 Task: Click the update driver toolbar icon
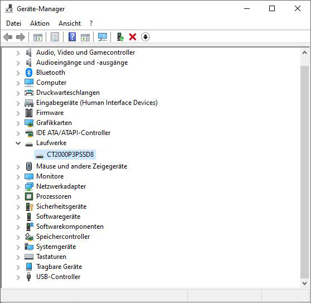coord(120,37)
